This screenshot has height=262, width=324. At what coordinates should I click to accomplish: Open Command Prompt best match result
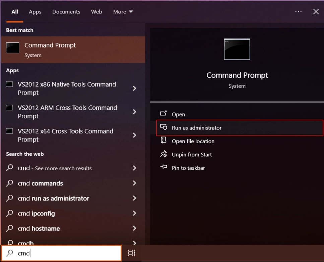(x=73, y=50)
